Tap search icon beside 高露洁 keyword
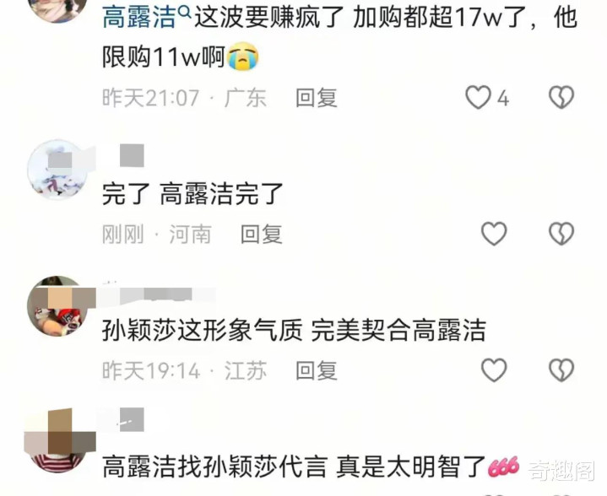The height and width of the screenshot is (496, 607). (x=186, y=13)
